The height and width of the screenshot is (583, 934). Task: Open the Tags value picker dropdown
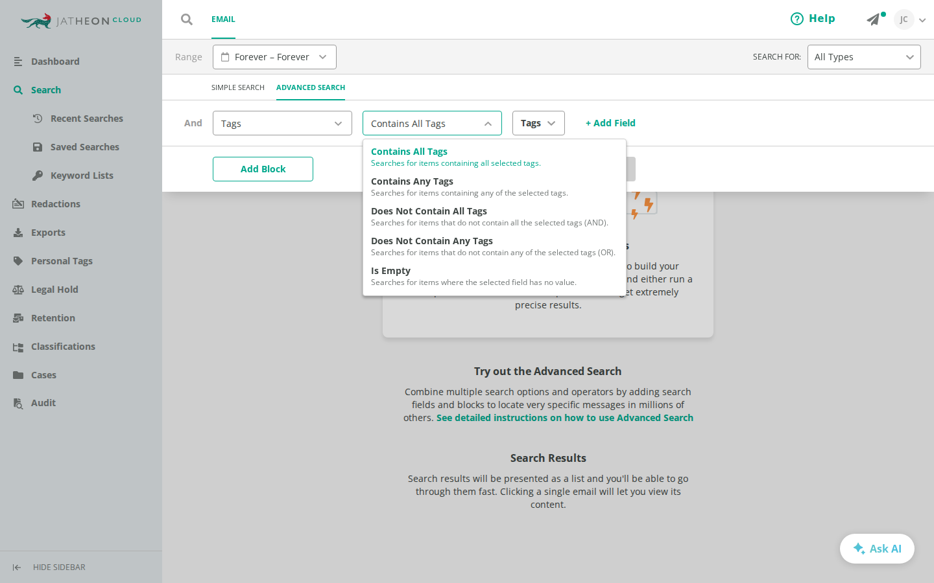(x=538, y=123)
